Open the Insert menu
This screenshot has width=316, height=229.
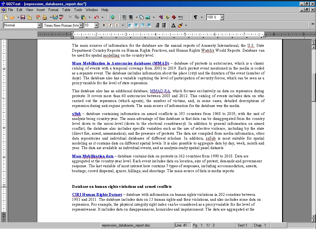tap(41, 10)
